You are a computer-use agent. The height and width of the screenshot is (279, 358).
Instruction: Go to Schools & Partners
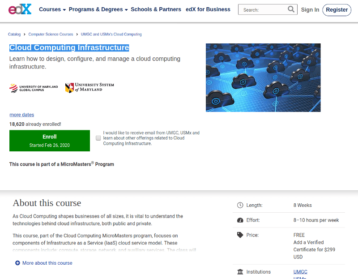pyautogui.click(x=156, y=9)
